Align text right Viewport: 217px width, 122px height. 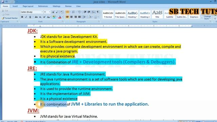pyautogui.click(x=75, y=17)
